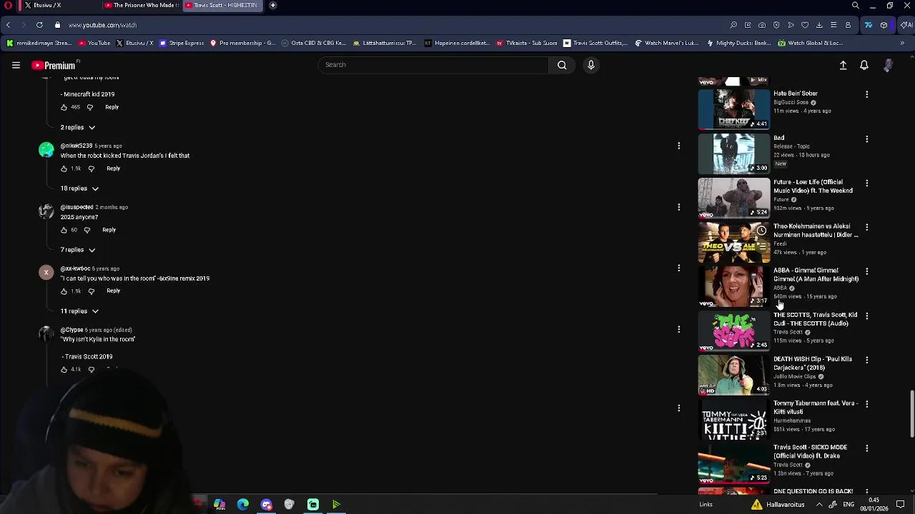Open the account avatar menu
Screen dimensions: 915x514
point(888,65)
